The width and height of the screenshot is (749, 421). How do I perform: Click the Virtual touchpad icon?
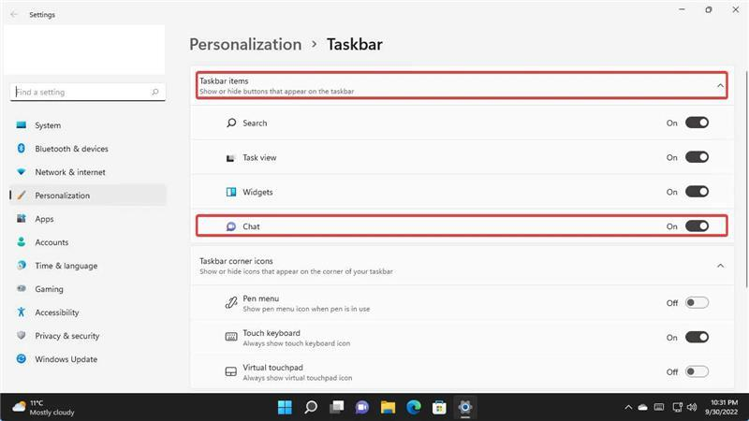point(231,371)
